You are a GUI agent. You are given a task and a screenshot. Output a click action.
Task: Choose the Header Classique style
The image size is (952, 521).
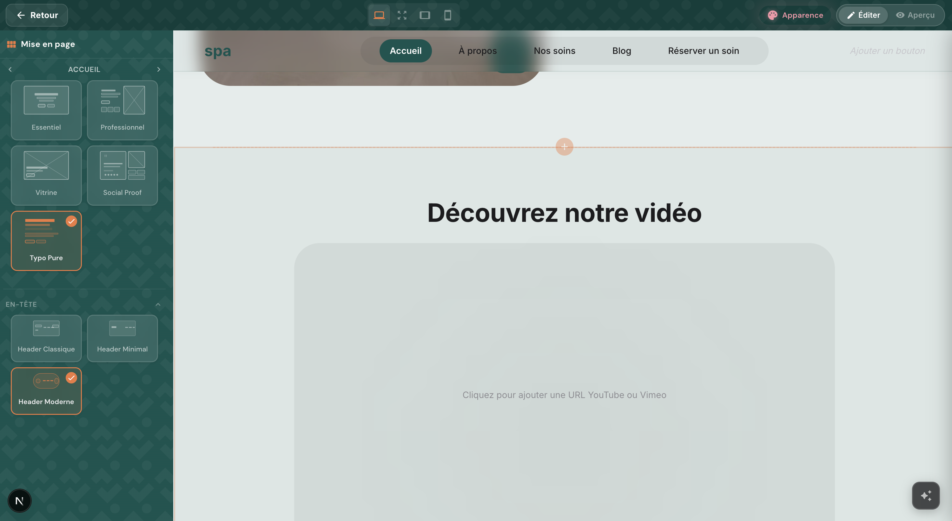pos(46,338)
